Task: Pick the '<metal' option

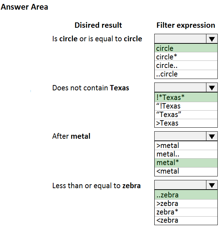Action: coord(186,171)
